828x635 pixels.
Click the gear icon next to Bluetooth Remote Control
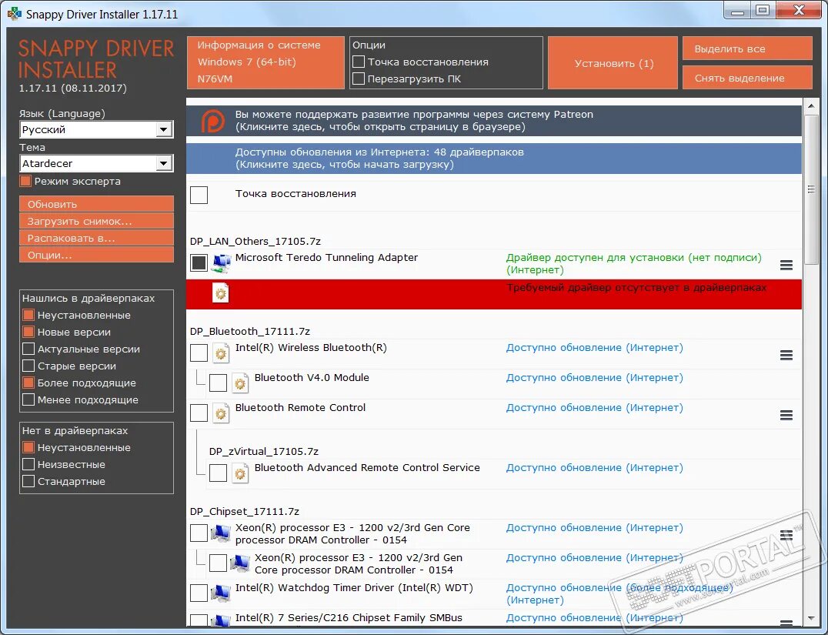221,413
